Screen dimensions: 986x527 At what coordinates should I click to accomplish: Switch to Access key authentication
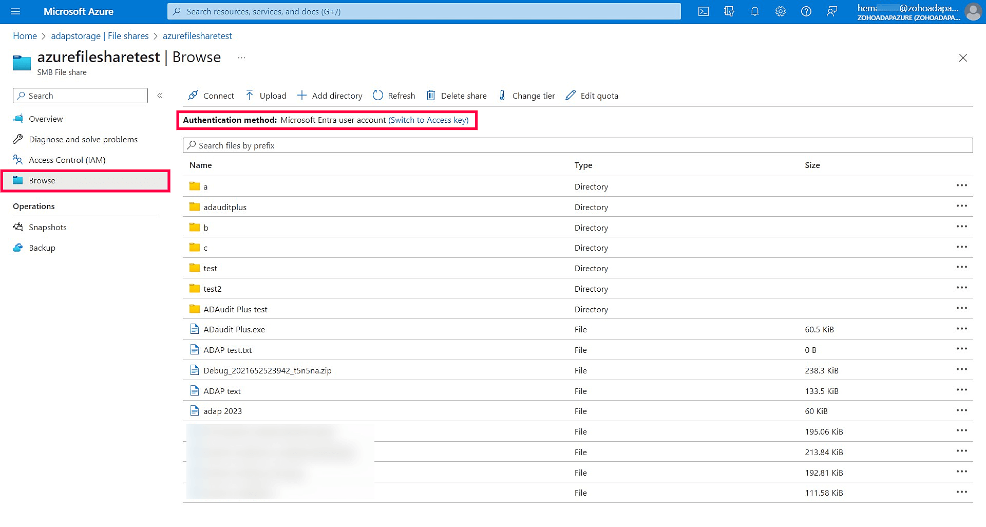point(429,120)
